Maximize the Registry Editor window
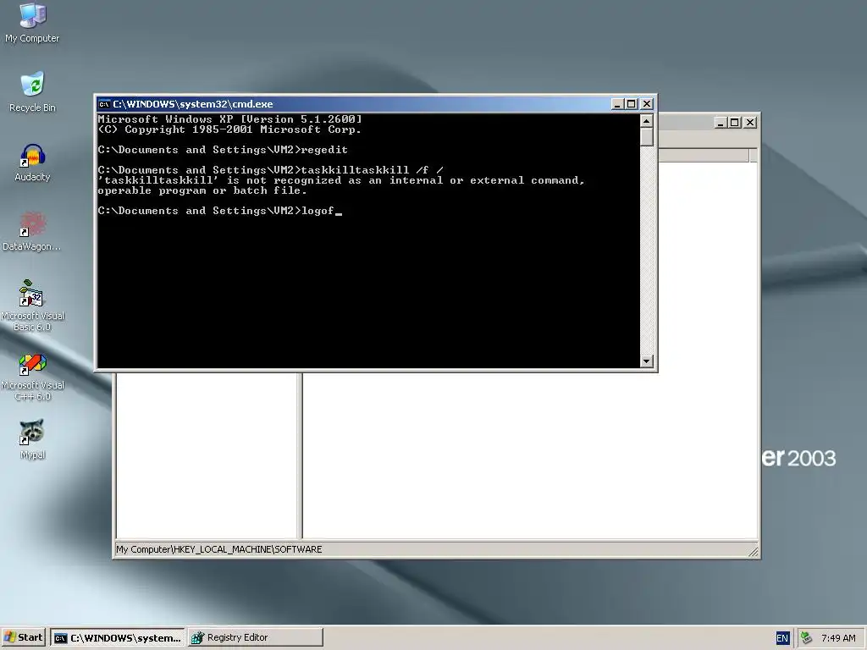Screen dimensions: 867x650 tap(734, 122)
